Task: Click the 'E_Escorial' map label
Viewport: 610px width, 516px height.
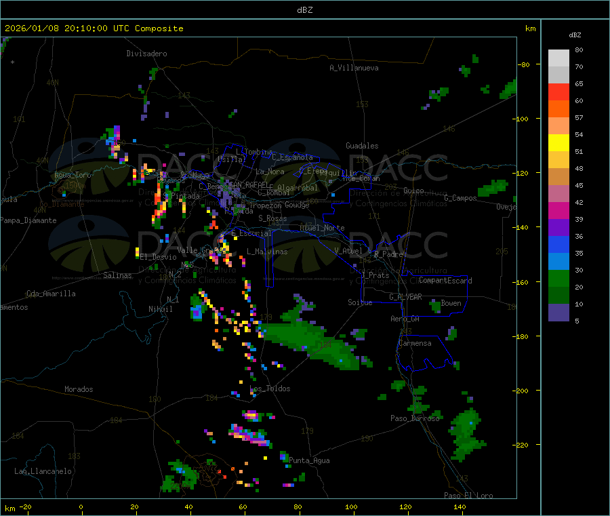Action: pos(251,233)
